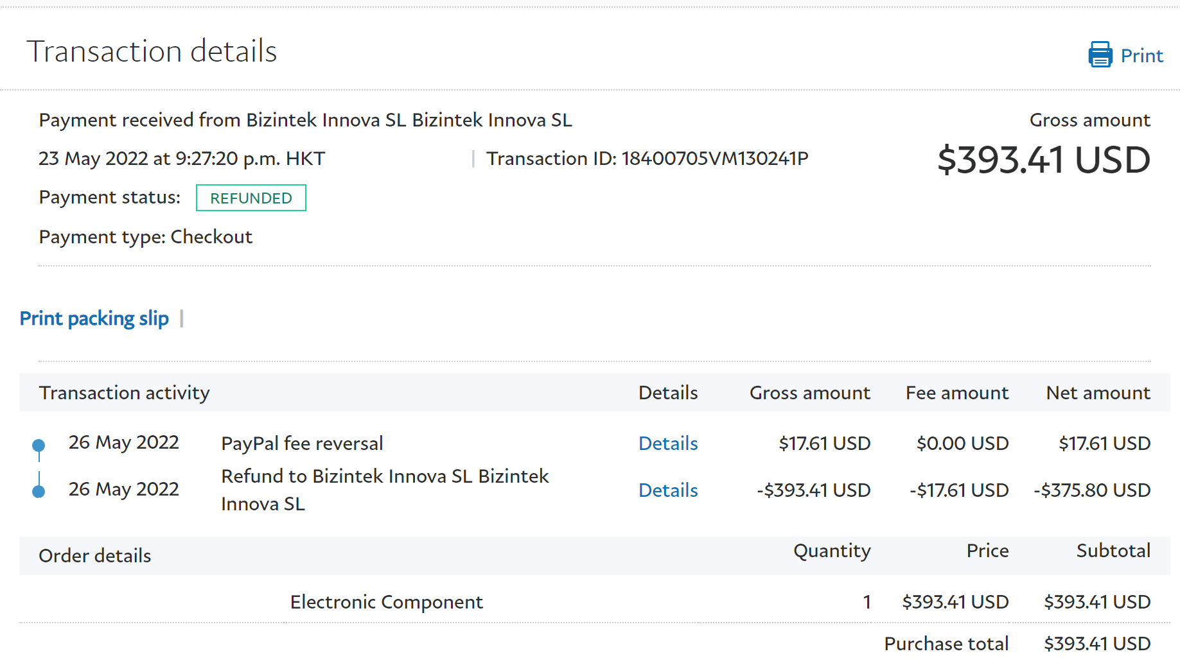Click the Net amount column header

coord(1098,393)
